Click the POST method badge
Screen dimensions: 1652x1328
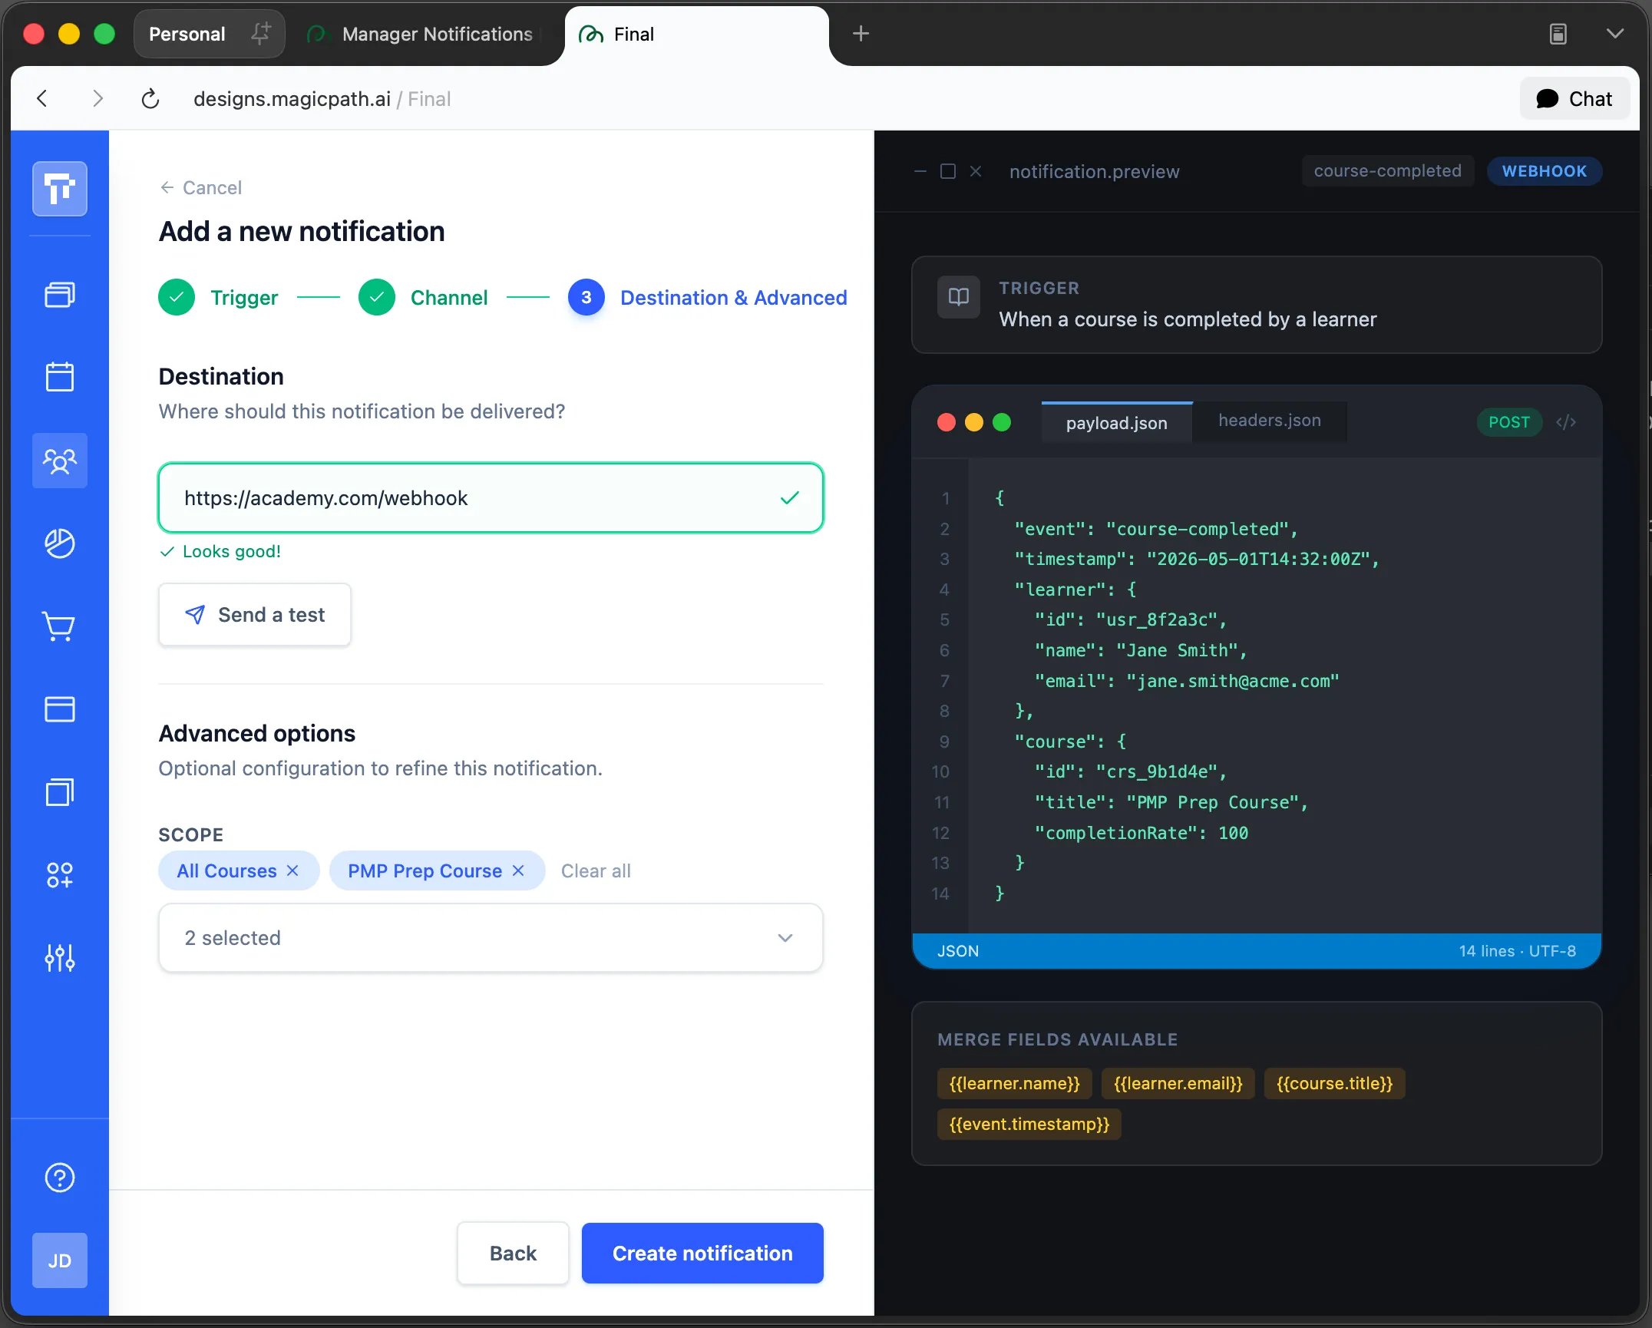[x=1509, y=422]
